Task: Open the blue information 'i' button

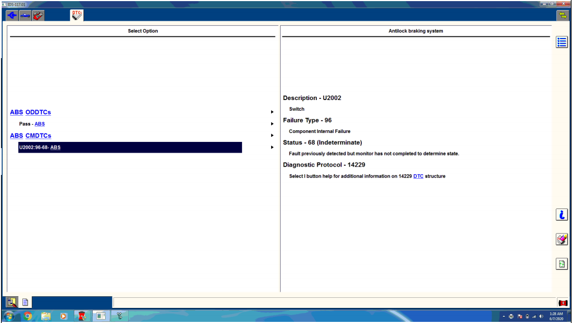Action: pyautogui.click(x=562, y=215)
